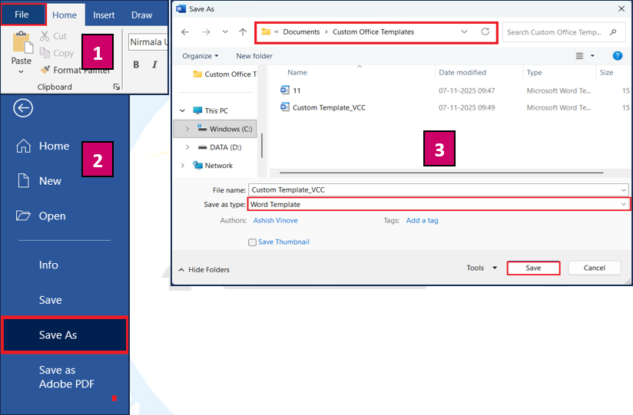Expand the address bar history dropdown

click(x=464, y=32)
